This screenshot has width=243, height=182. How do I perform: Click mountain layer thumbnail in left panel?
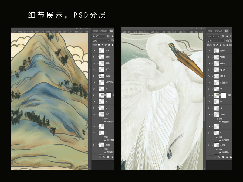(102, 95)
